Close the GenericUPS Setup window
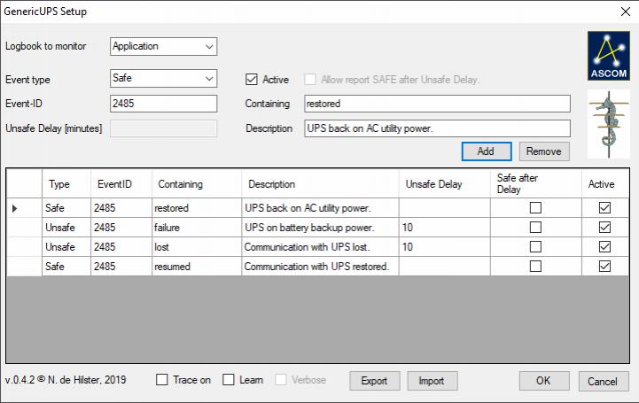 624,12
